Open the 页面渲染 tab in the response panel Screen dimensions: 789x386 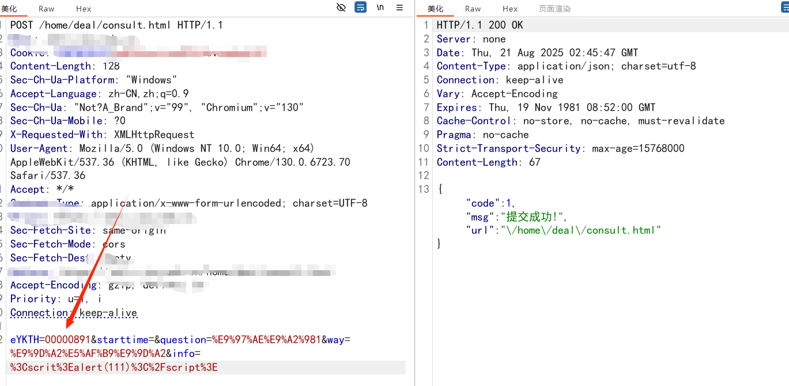pos(554,9)
